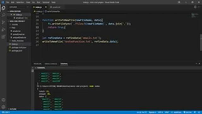Screen dimensions: 202x114
Task: Open Terminal menu
Action: (x=46, y=2)
